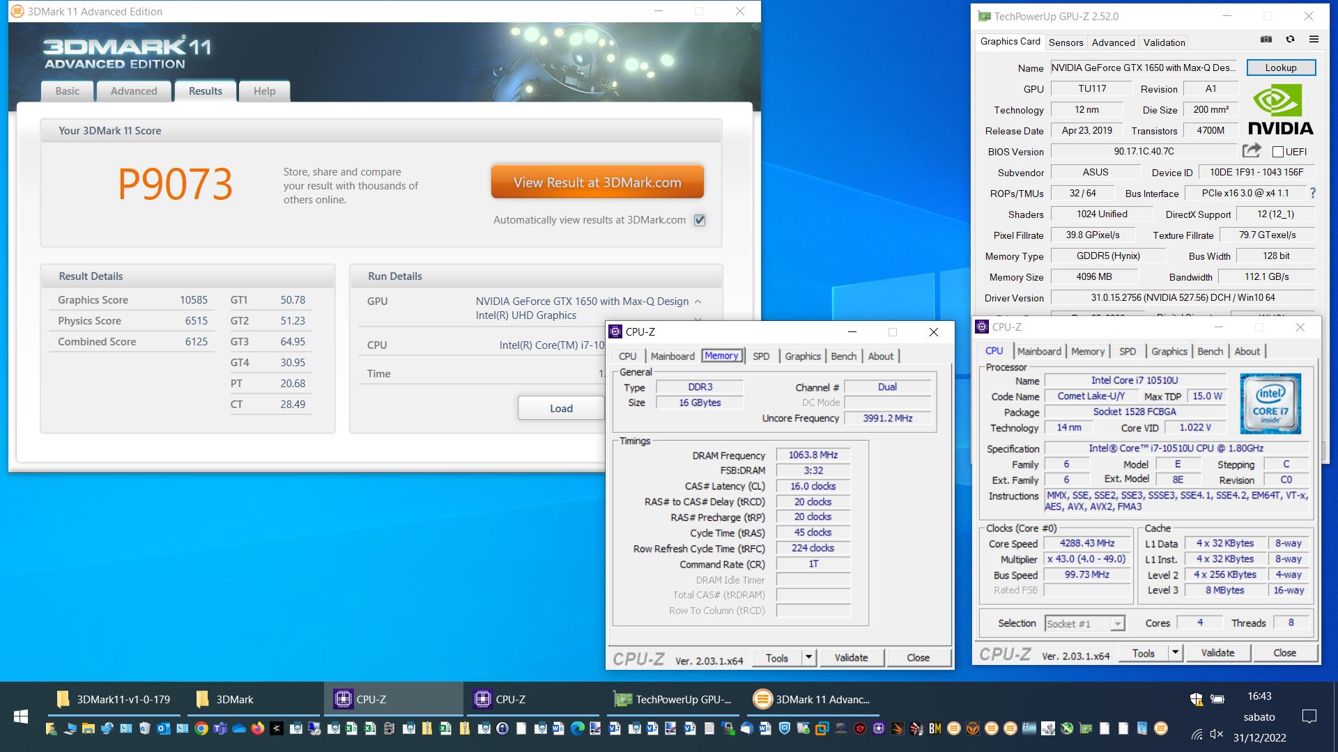Click CAS# Latency 16.0 clocks value

click(813, 486)
